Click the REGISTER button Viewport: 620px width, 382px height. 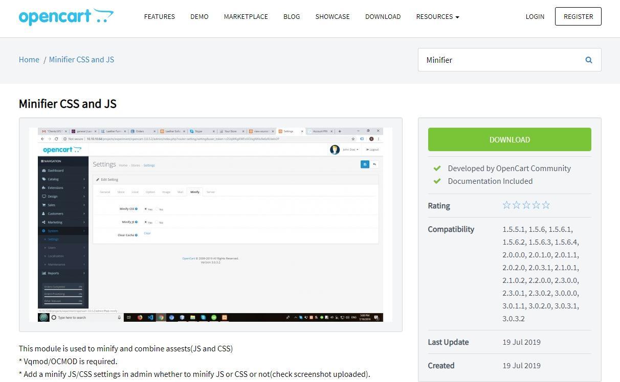(578, 16)
